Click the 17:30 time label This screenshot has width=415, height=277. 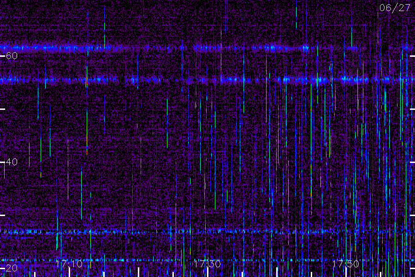click(x=207, y=264)
